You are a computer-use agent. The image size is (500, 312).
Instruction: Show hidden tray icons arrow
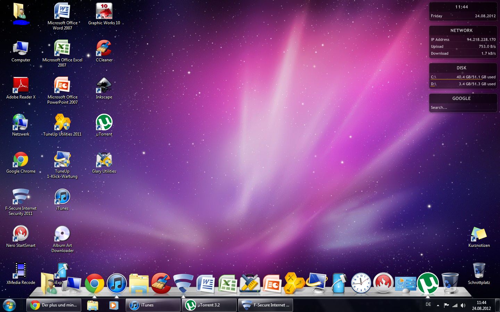438,305
